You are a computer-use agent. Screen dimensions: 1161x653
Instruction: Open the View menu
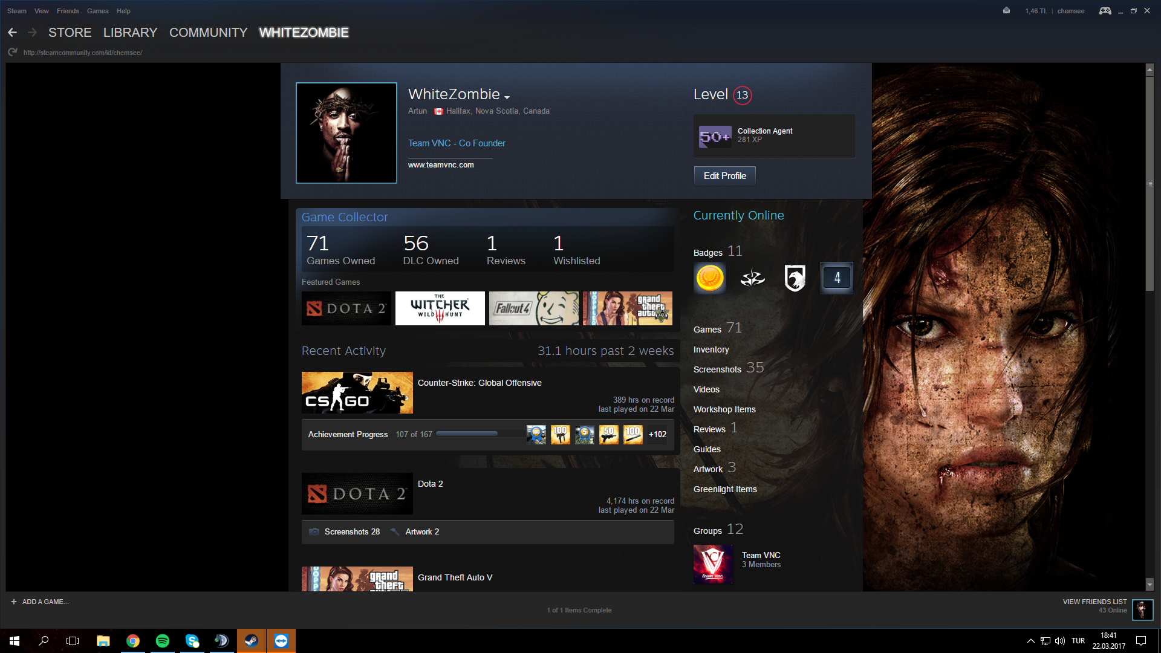(41, 11)
